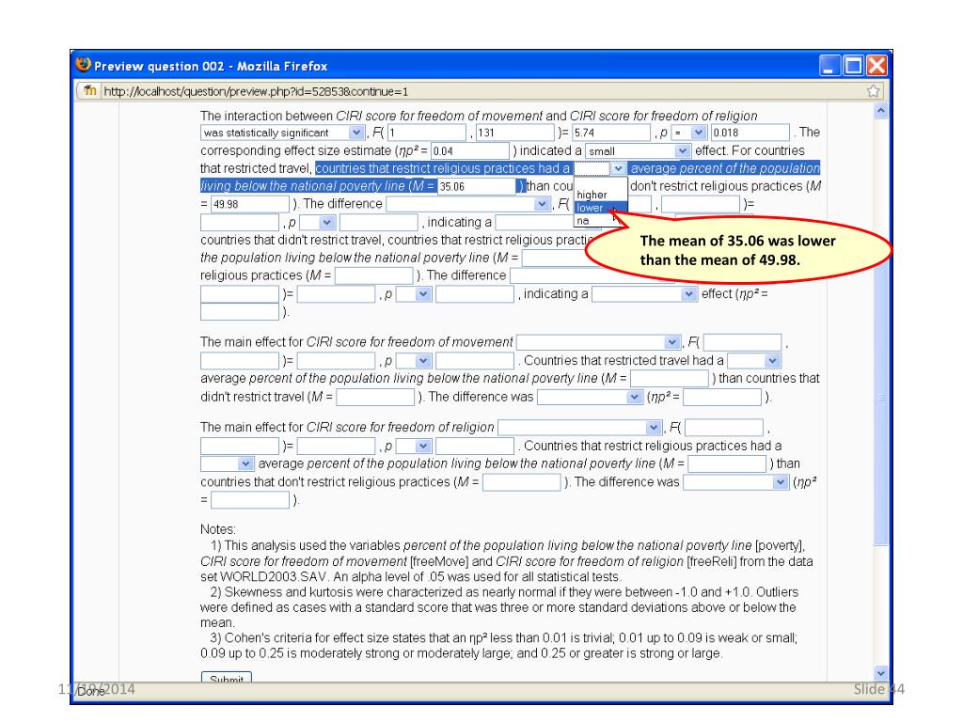Close the Preview question 002 window
The width and height of the screenshot is (963, 722).
pos(876,65)
